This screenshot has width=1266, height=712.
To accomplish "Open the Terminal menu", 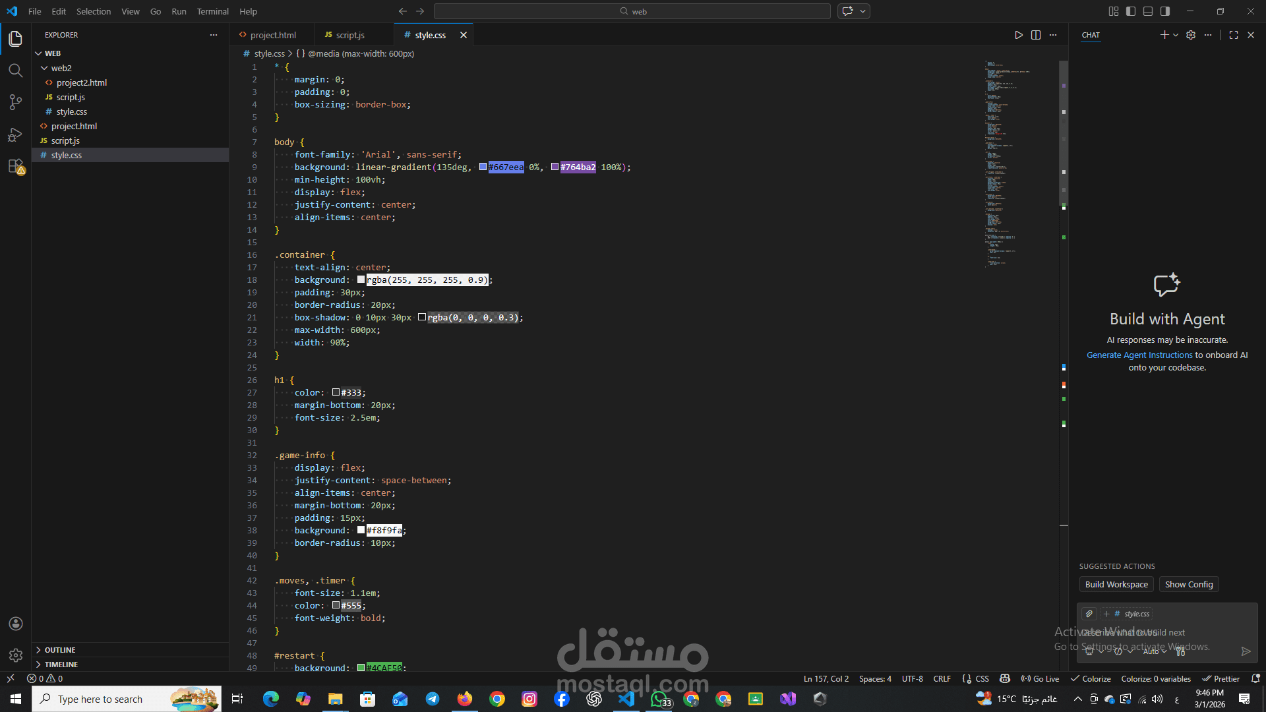I will (212, 11).
